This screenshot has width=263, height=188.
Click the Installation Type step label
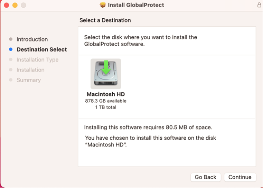37,60
